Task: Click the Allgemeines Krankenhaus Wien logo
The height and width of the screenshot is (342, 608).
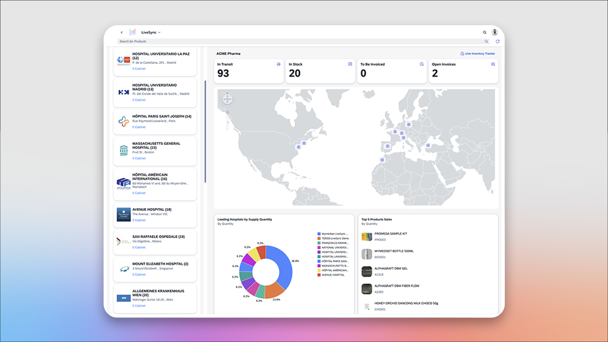Action: (x=123, y=298)
